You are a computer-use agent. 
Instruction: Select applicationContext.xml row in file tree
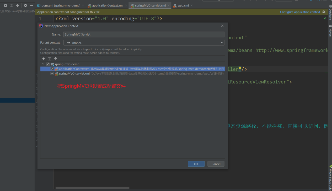(x=132, y=69)
